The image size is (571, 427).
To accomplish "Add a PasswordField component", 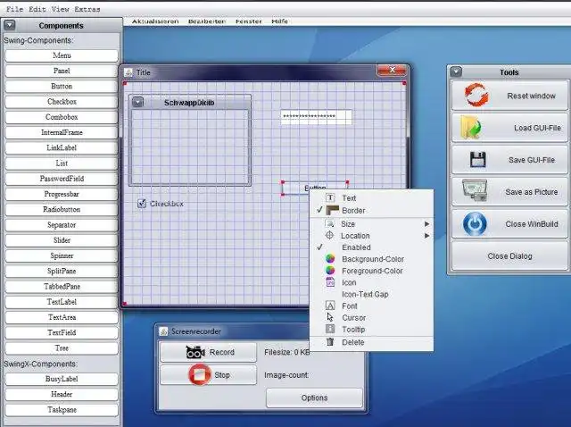I will tap(62, 179).
